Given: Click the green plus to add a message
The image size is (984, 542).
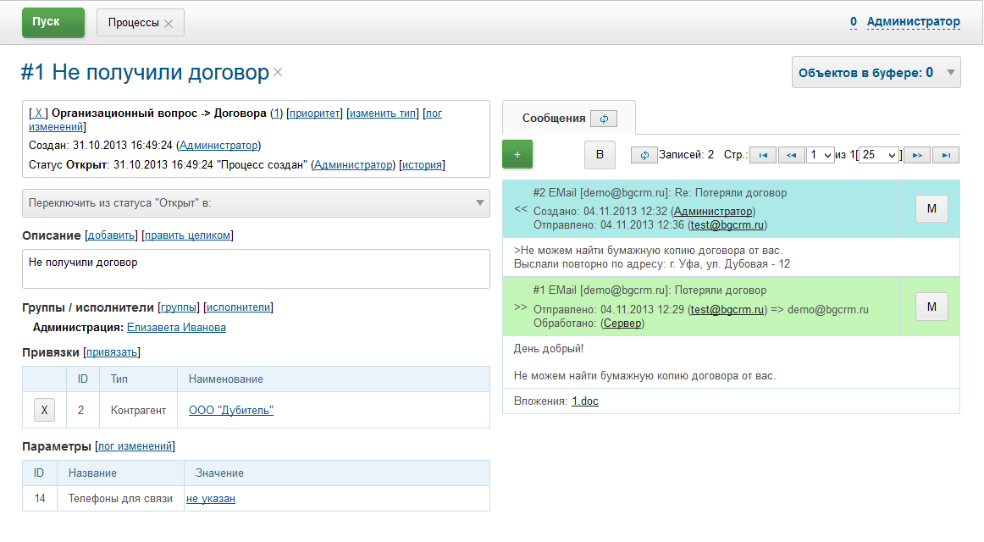Looking at the screenshot, I should click(x=517, y=154).
